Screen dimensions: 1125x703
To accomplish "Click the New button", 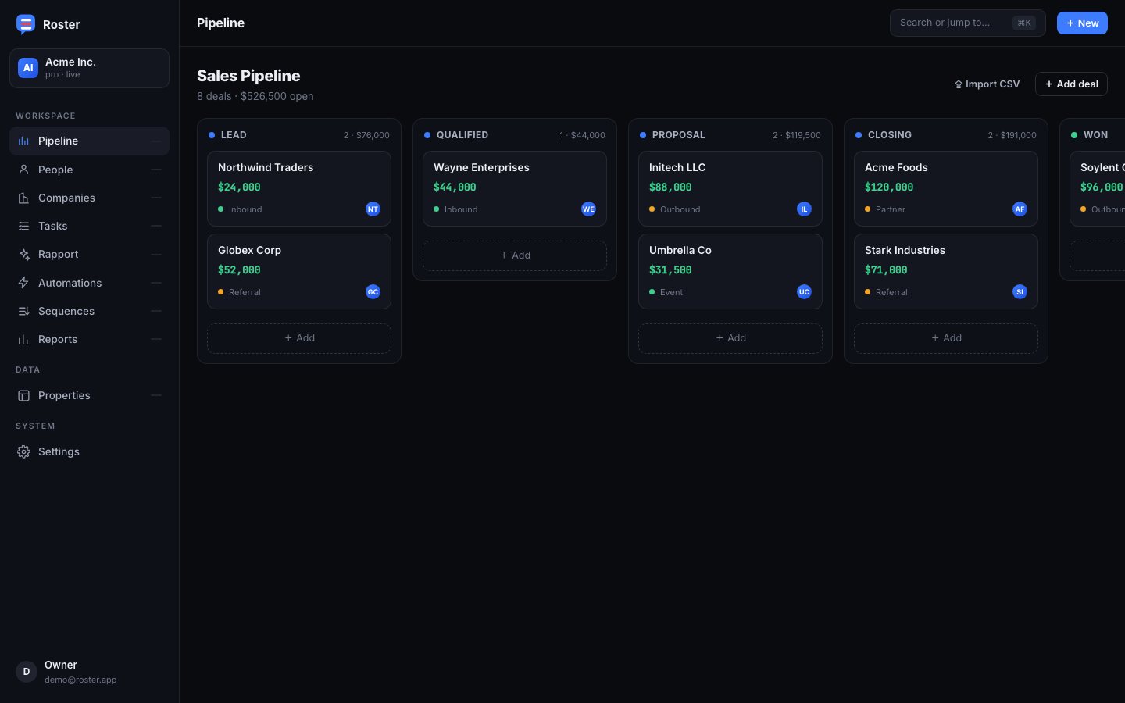I will (1082, 23).
